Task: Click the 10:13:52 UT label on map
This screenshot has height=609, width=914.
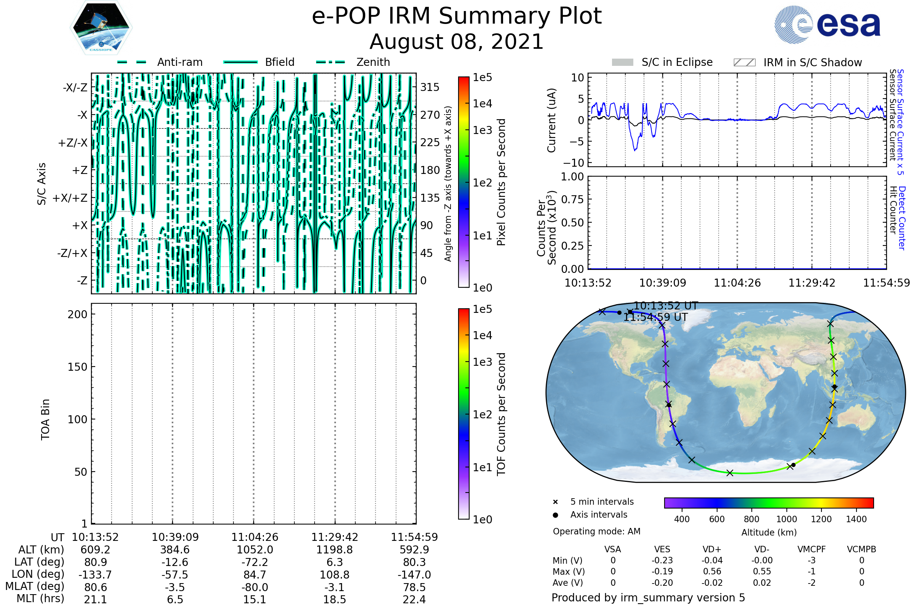Action: (x=666, y=306)
